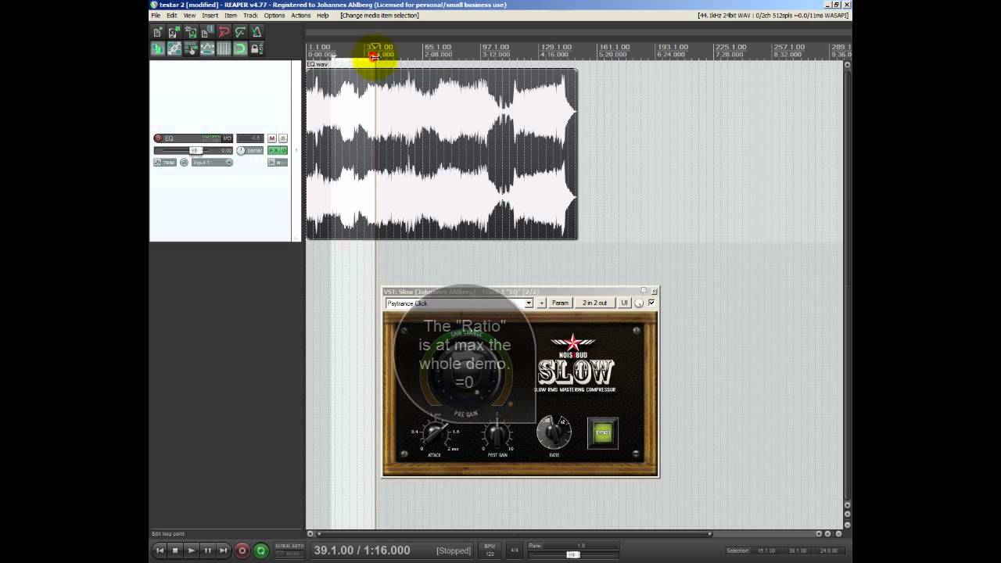
Task: Solo the EQ track
Action: (x=283, y=138)
